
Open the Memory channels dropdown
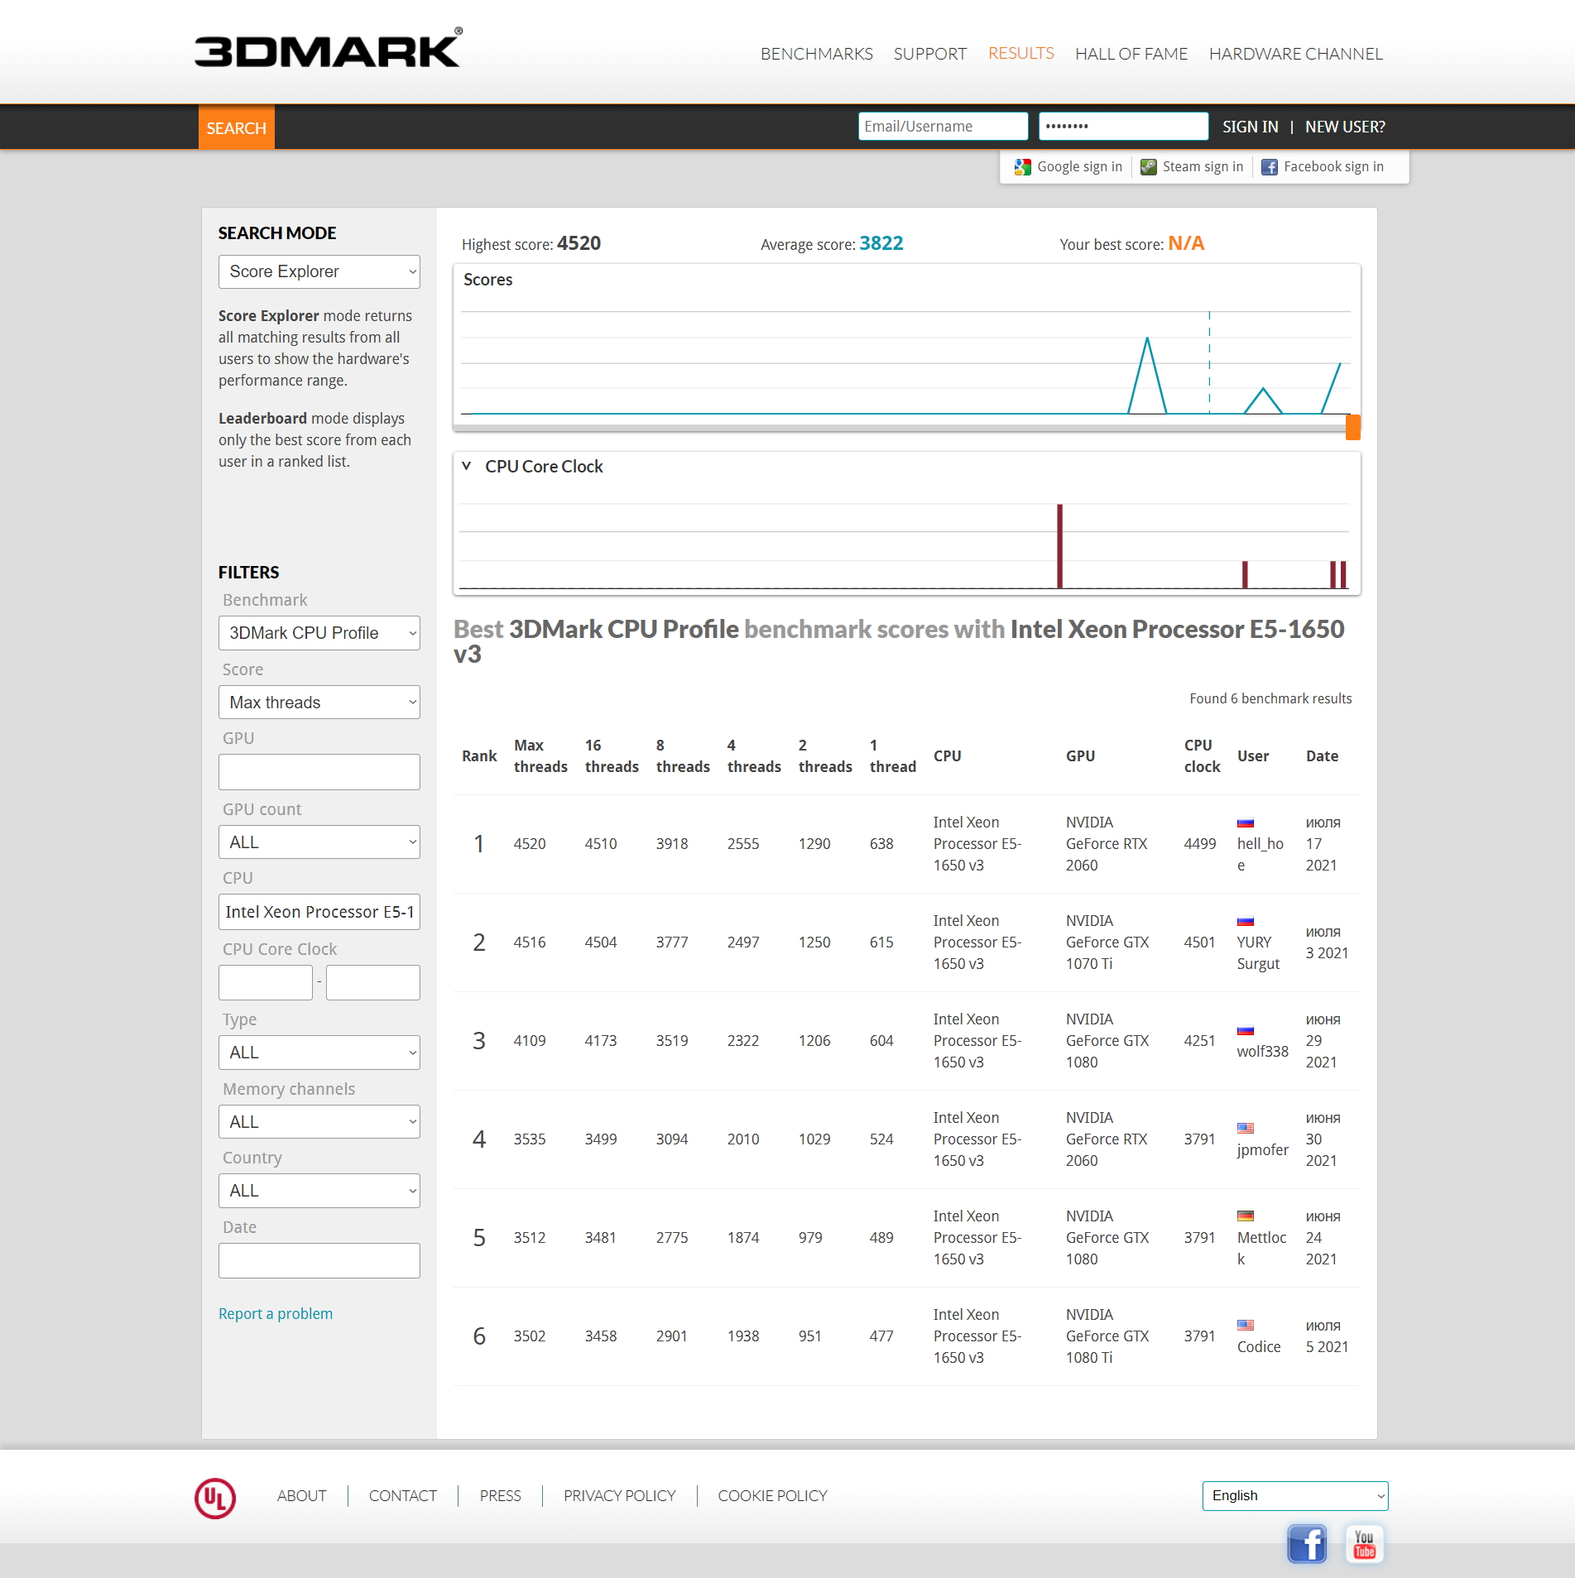(319, 1122)
